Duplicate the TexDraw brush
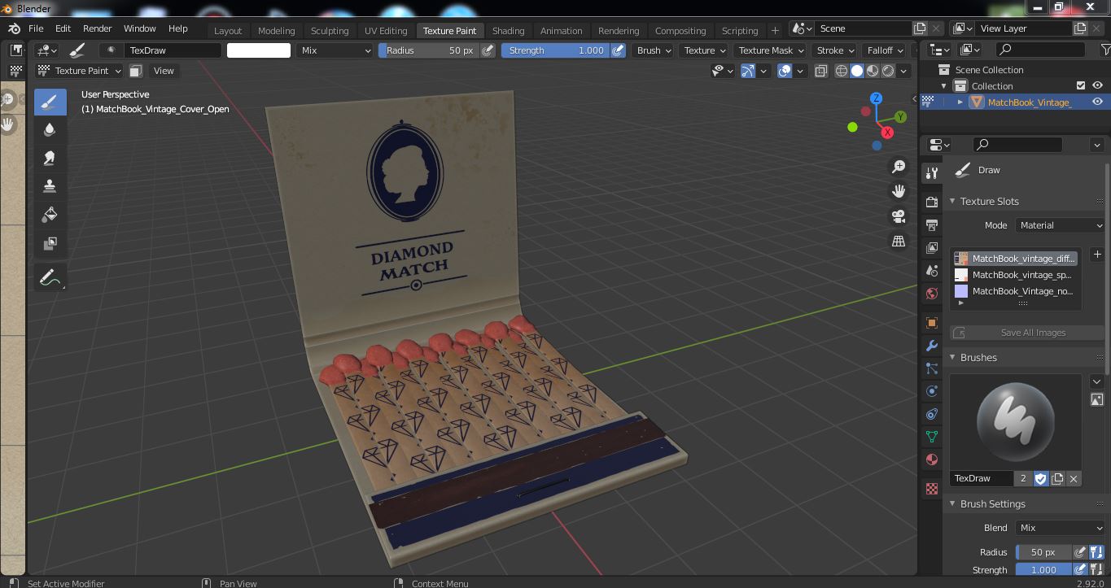 tap(1057, 478)
